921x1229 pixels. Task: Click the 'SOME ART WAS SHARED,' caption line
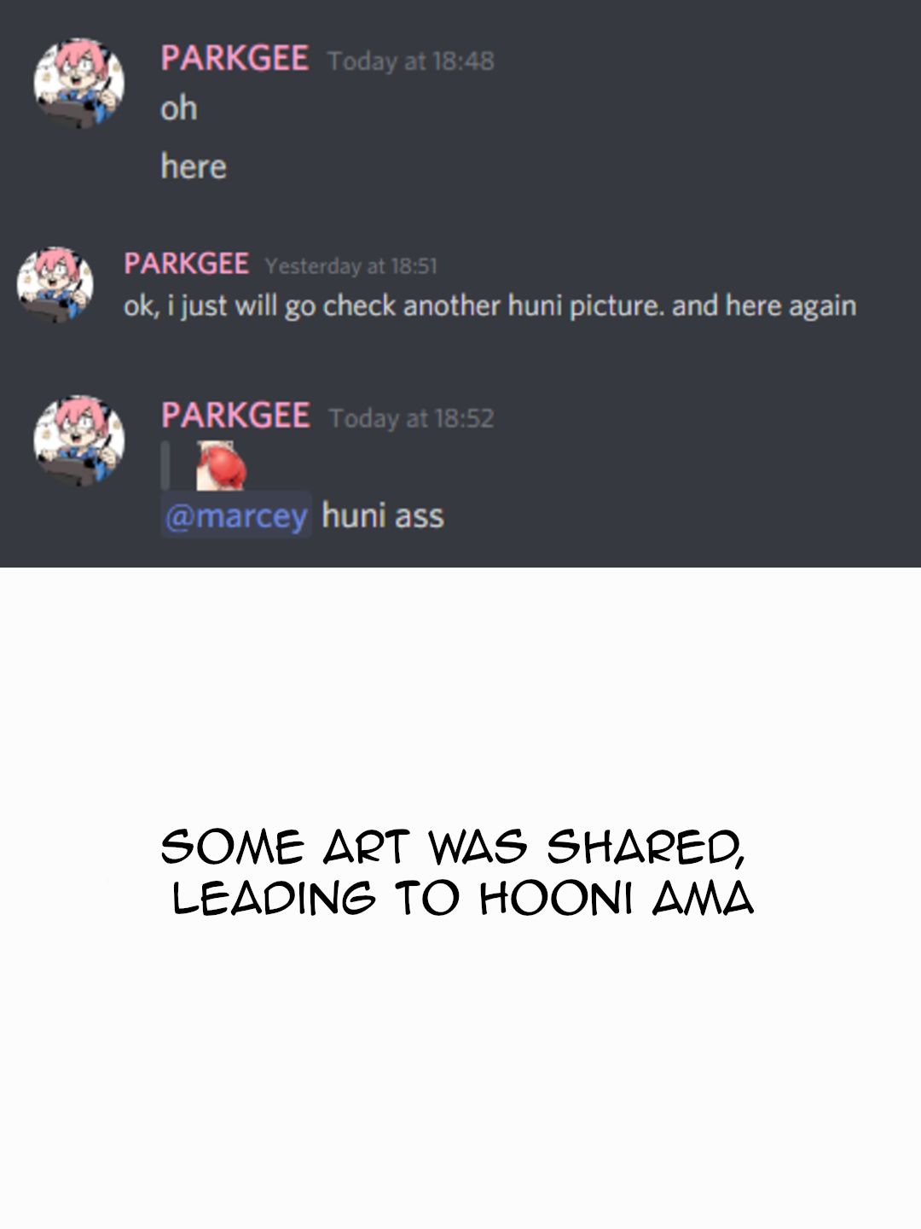point(454,847)
